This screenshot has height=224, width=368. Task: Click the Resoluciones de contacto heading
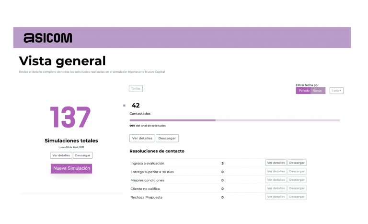tap(157, 151)
